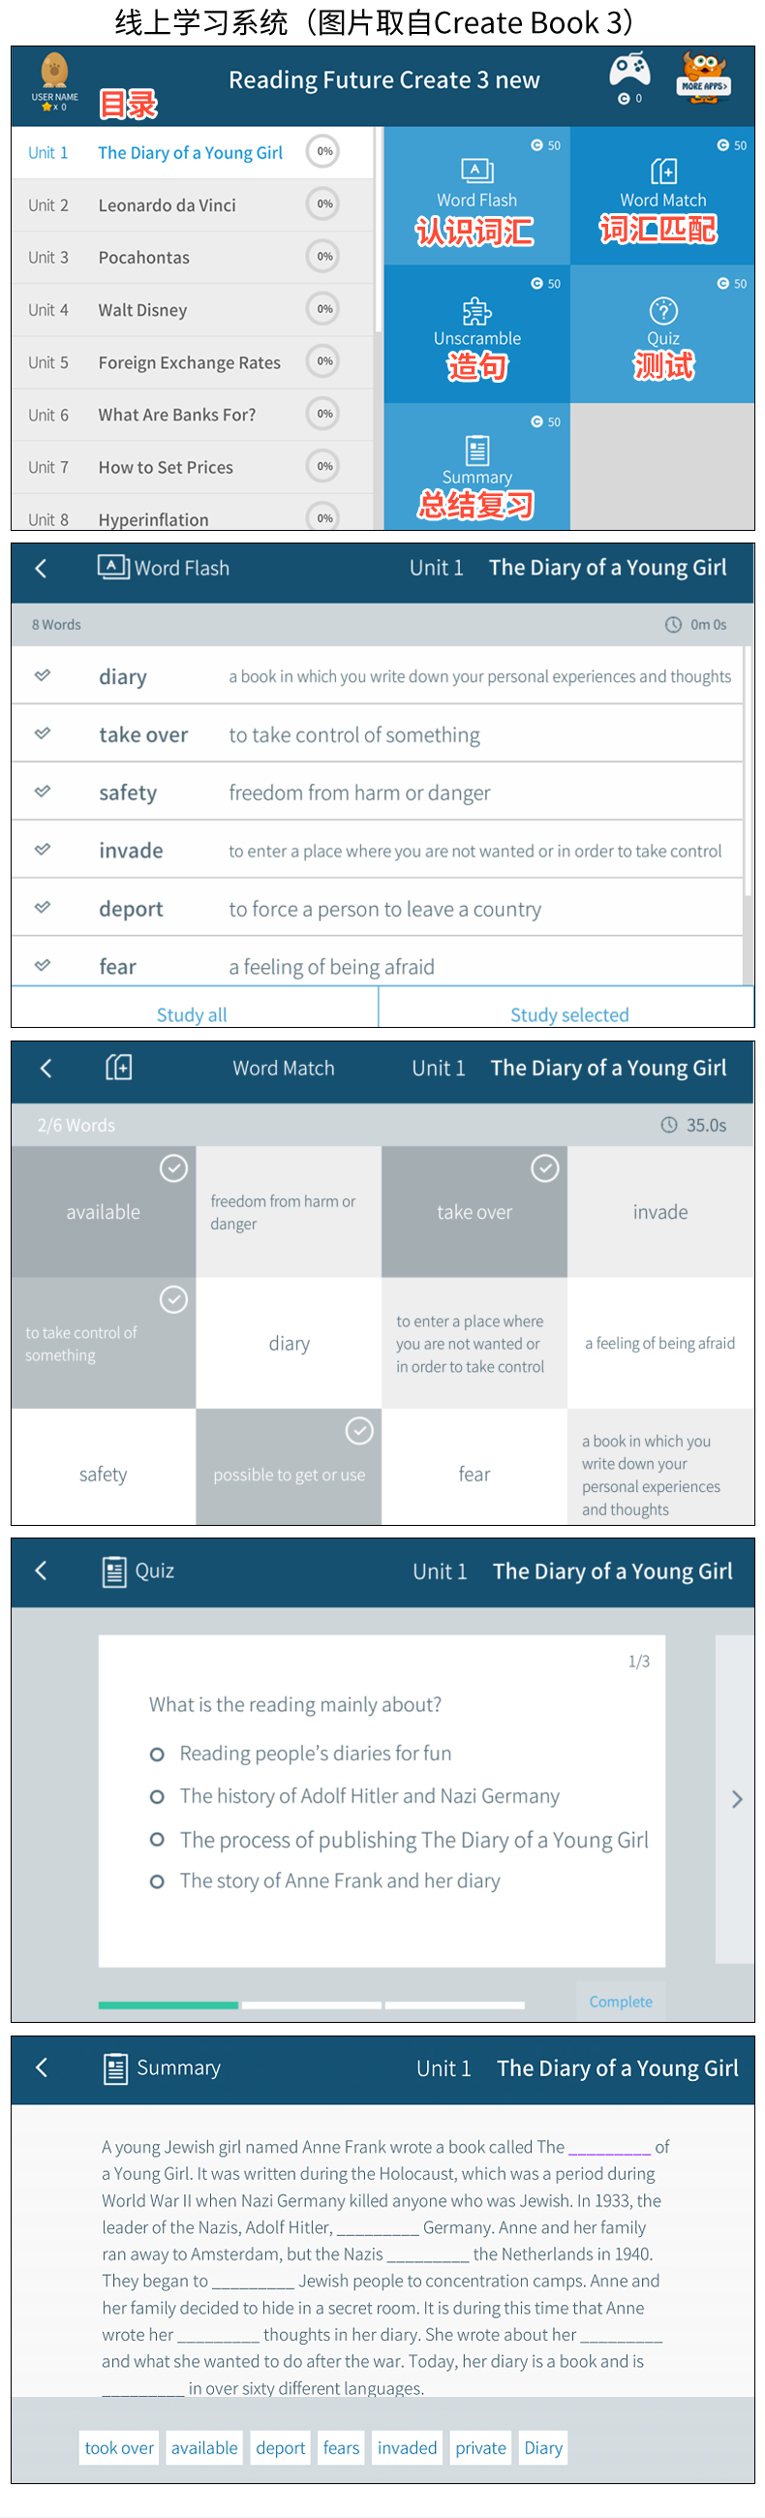The height and width of the screenshot is (2518, 765).
Task: Toggle the checkmark beside word invade
Action: (43, 850)
